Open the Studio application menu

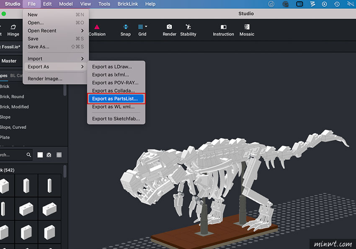[x=13, y=4]
